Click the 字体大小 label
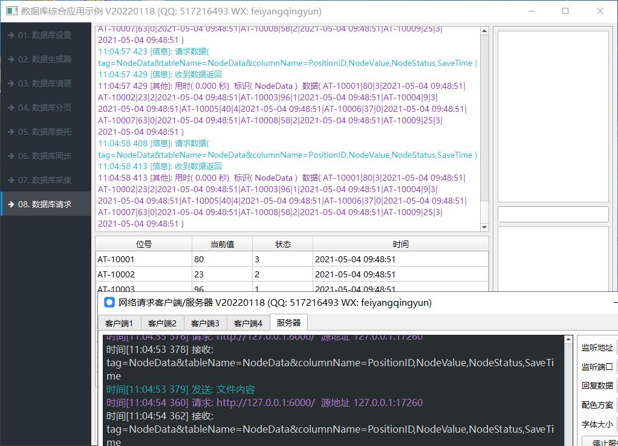618x446 pixels. (x=597, y=424)
